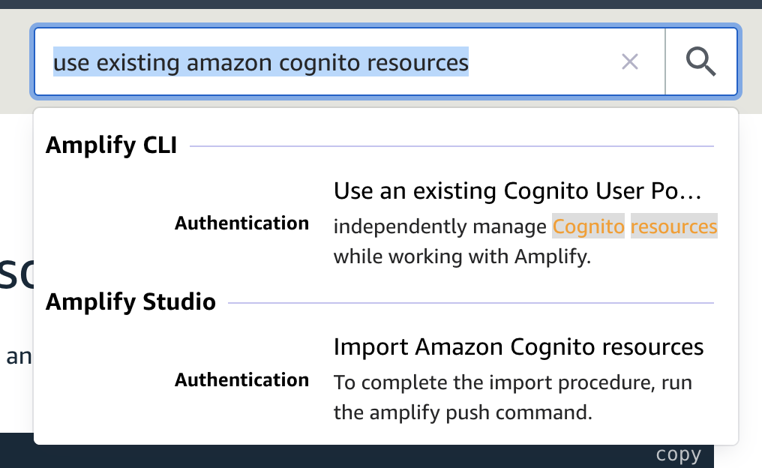Image resolution: width=762 pixels, height=468 pixels.
Task: Click the highlighted search query text
Action: click(x=260, y=61)
